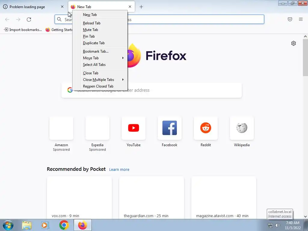Select Mute Tab in context menu
This screenshot has width=308, height=231.
pyautogui.click(x=100, y=30)
